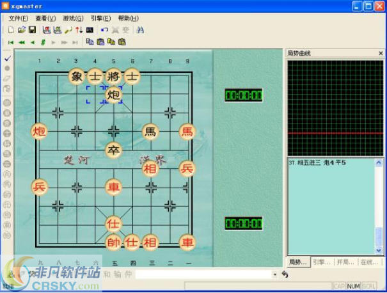The image size is (387, 293).
Task: Select the red 帥 king piece
Action: [113, 242]
